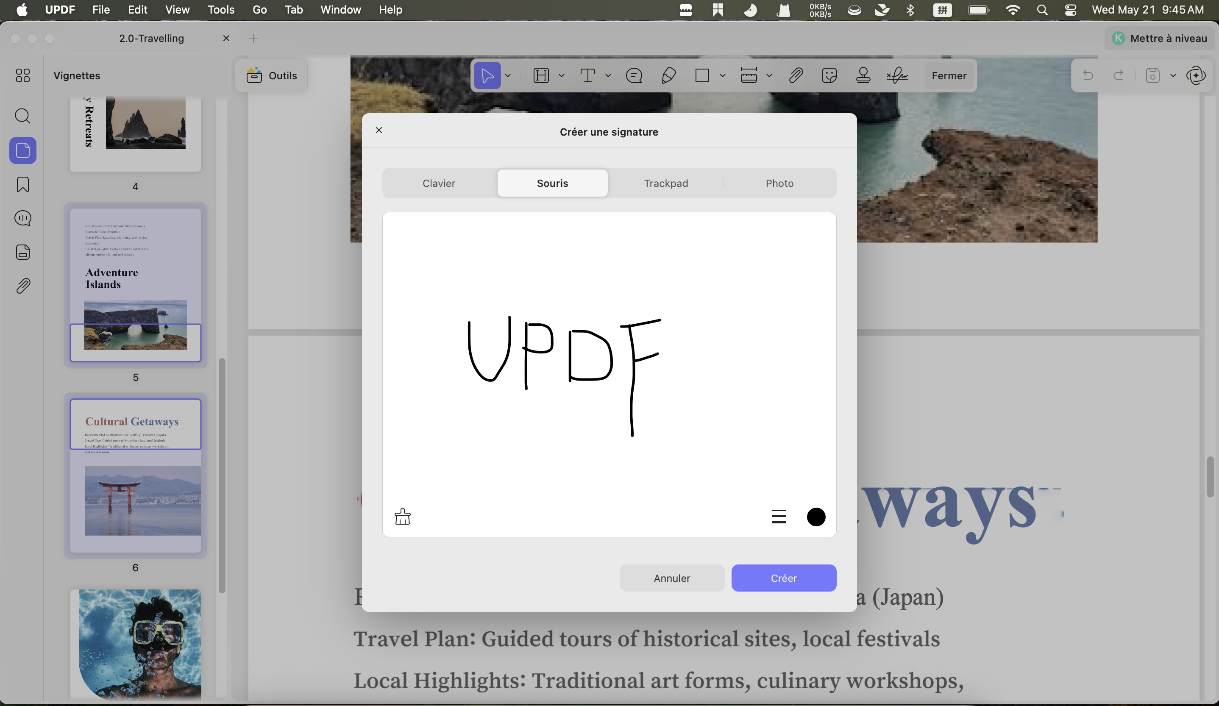Image resolution: width=1219 pixels, height=706 pixels.
Task: Select page 6 Cultural Getaways thumbnail
Action: [x=136, y=476]
